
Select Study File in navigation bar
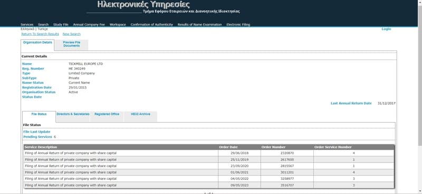click(61, 24)
